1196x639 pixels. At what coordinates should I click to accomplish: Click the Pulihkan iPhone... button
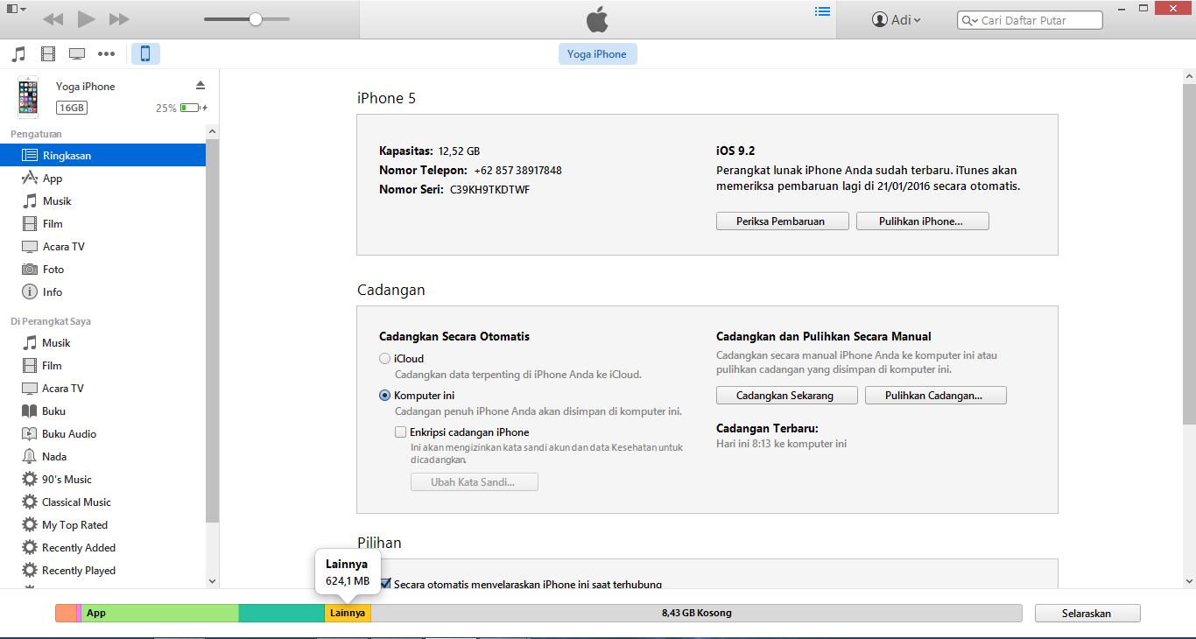click(923, 221)
